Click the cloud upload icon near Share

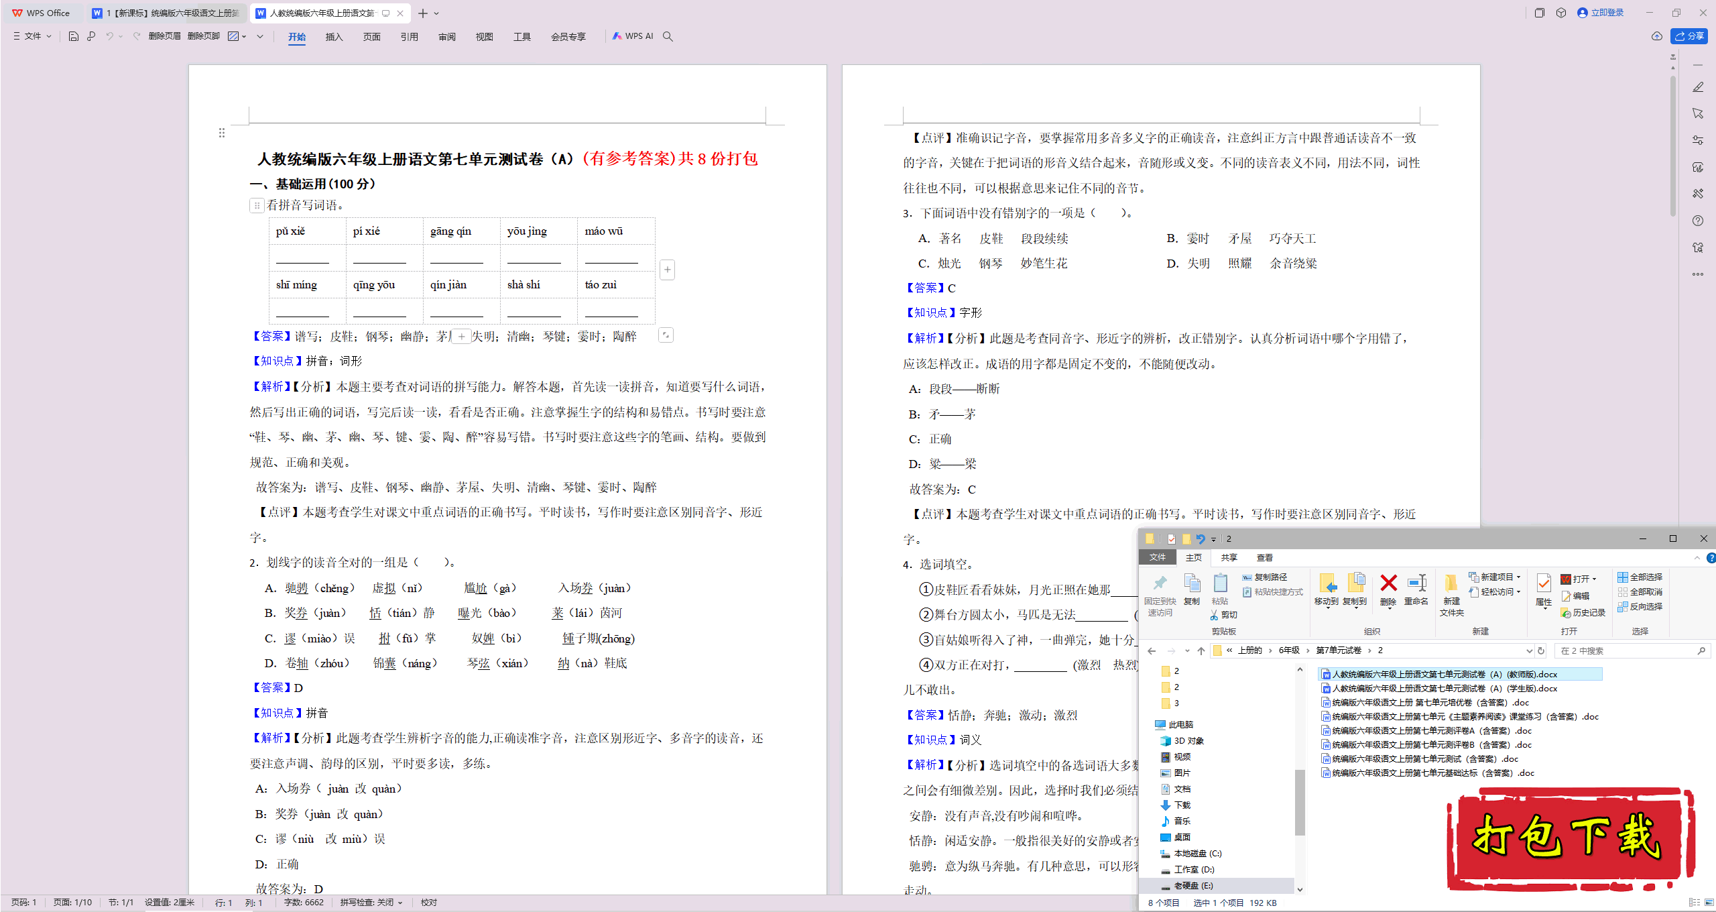coord(1657,36)
